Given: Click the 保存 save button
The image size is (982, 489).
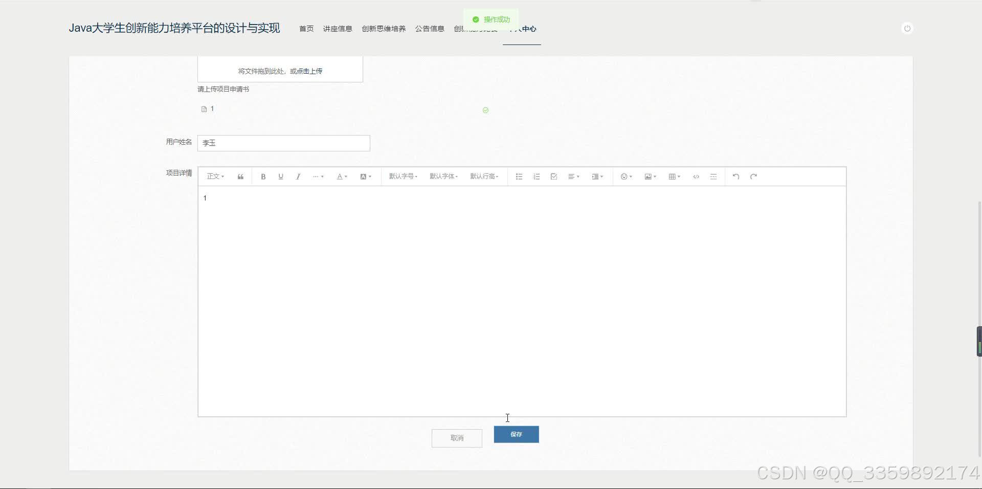Looking at the screenshot, I should point(516,434).
